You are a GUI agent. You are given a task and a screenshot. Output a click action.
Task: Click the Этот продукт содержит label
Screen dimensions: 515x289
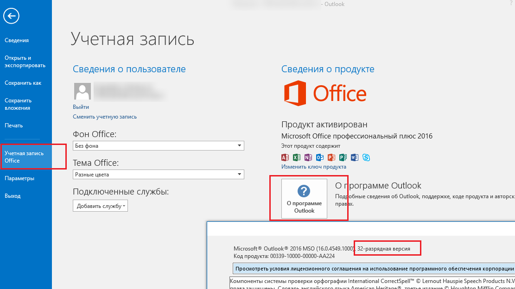point(311,146)
